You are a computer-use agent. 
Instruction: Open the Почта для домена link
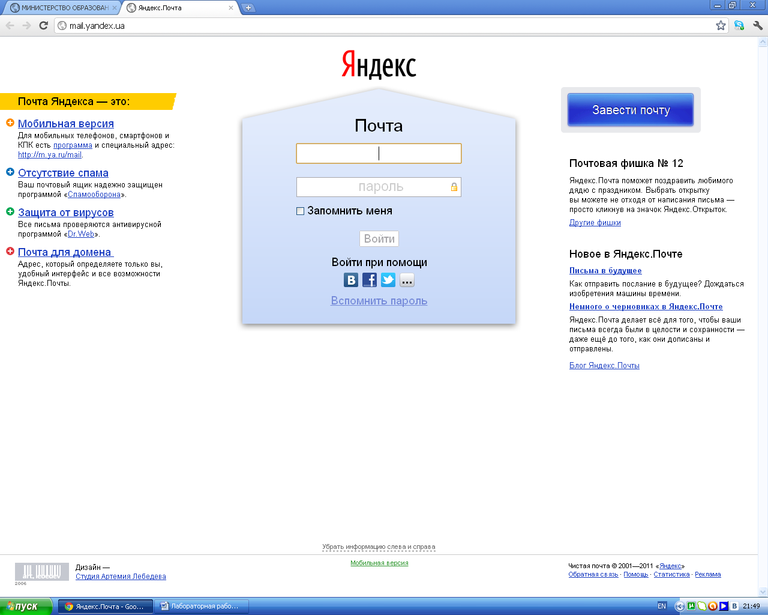click(65, 252)
